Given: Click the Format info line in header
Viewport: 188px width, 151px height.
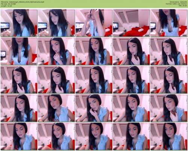Looking at the screenshot, I should tap(176, 4).
